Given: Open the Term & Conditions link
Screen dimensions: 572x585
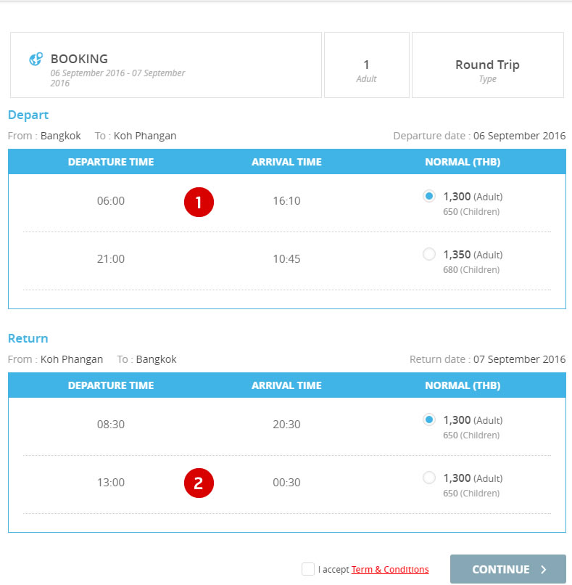Looking at the screenshot, I should (390, 570).
